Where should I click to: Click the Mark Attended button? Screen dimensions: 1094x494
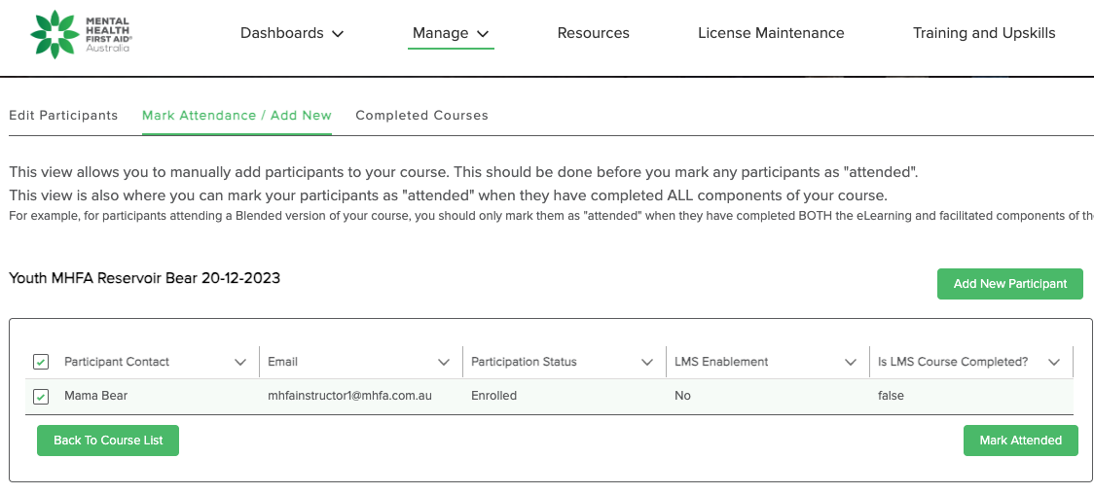[1020, 441]
